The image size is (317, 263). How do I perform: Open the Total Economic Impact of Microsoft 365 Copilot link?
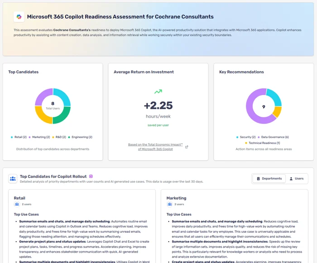[155, 147]
